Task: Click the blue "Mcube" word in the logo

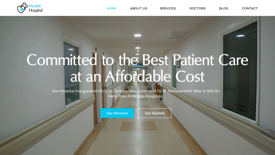Action: tap(35, 6)
